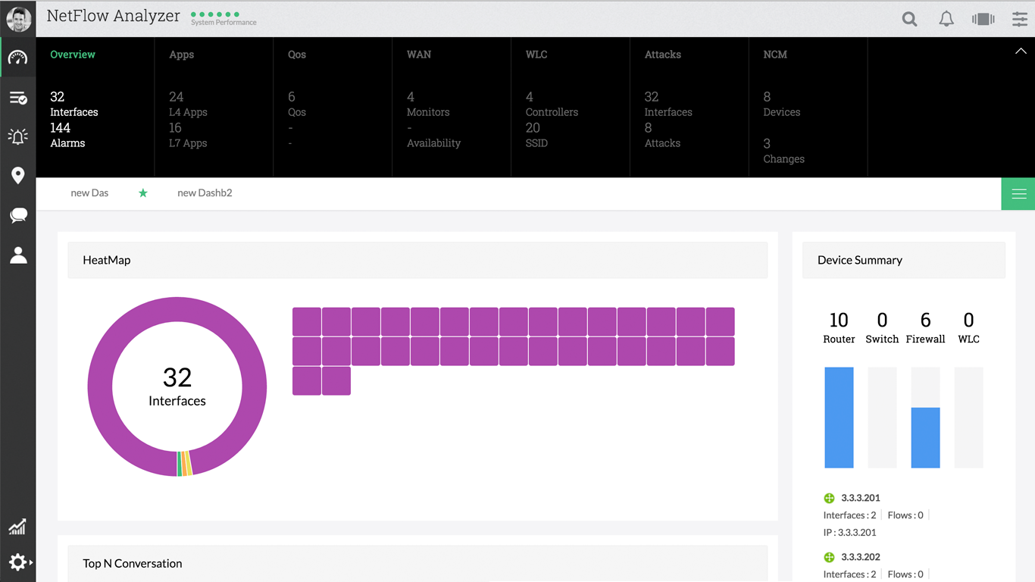1035x582 pixels.
Task: Click the green plus icon beside 3.3.3.201
Action: 829,498
